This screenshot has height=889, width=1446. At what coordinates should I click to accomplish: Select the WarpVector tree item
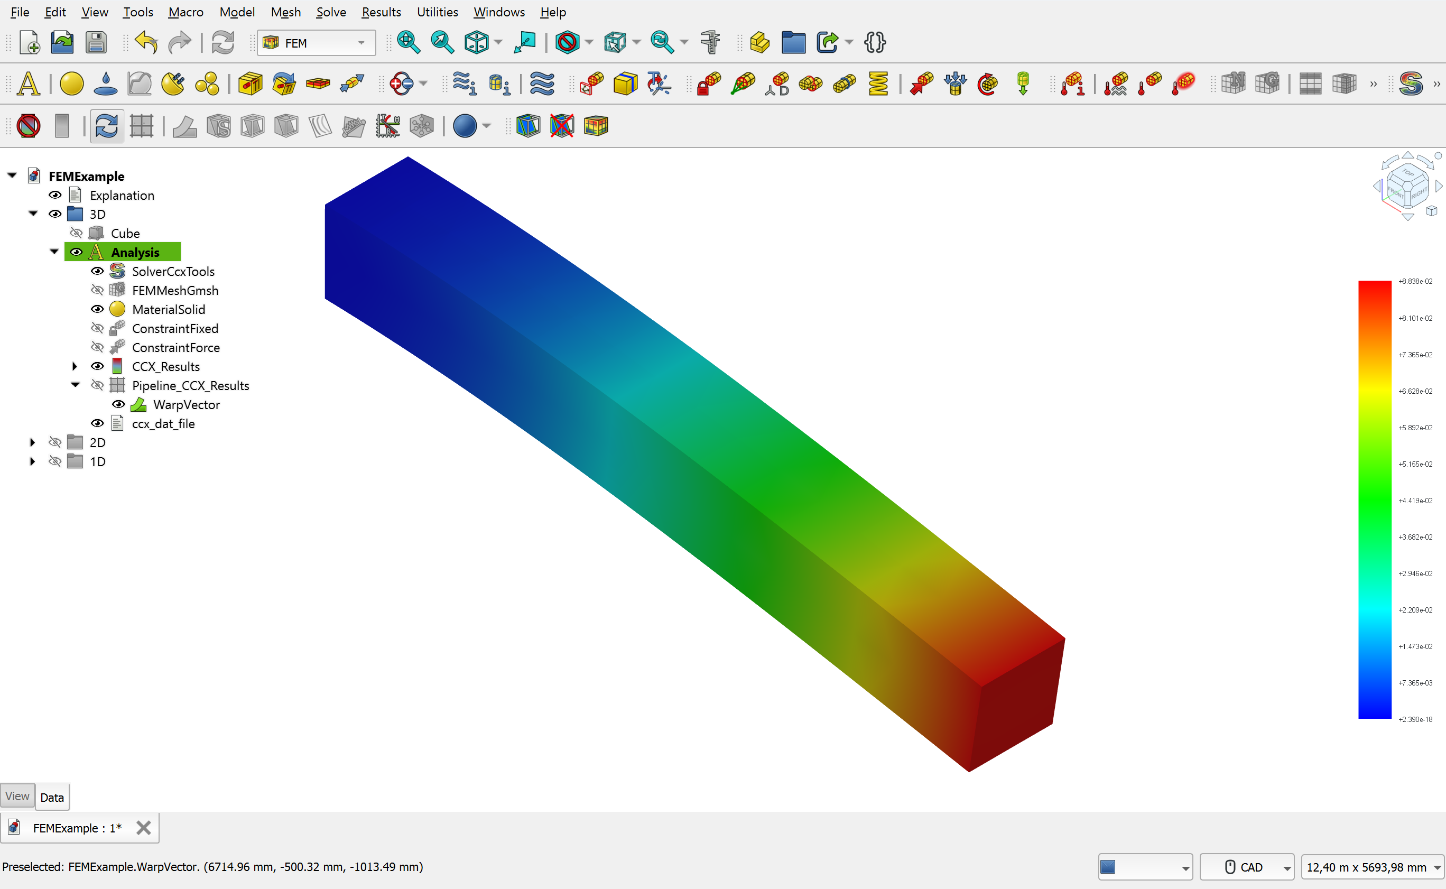(x=187, y=404)
